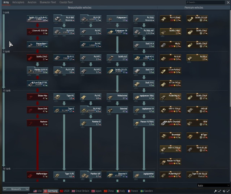Expand the Pz.38(t) A/F vehicle group
Image resolution: width=231 pixels, height=194 pixels.
144,32
